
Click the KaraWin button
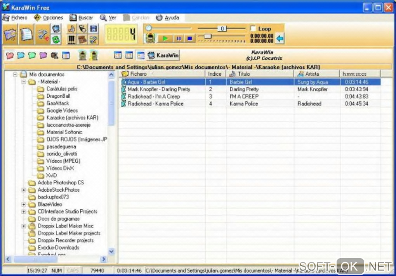tap(163, 55)
